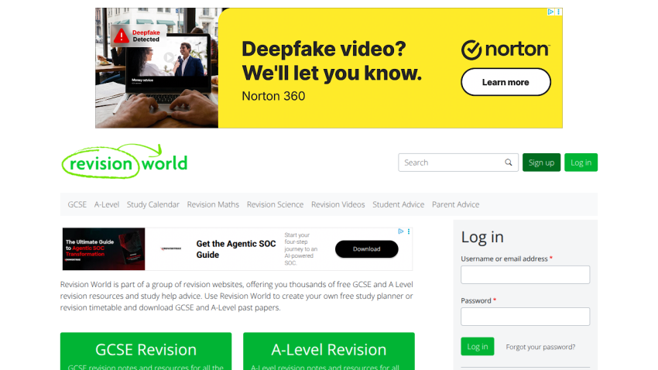The height and width of the screenshot is (370, 658).
Task: Open the GCSE Revision card
Action: (146, 351)
